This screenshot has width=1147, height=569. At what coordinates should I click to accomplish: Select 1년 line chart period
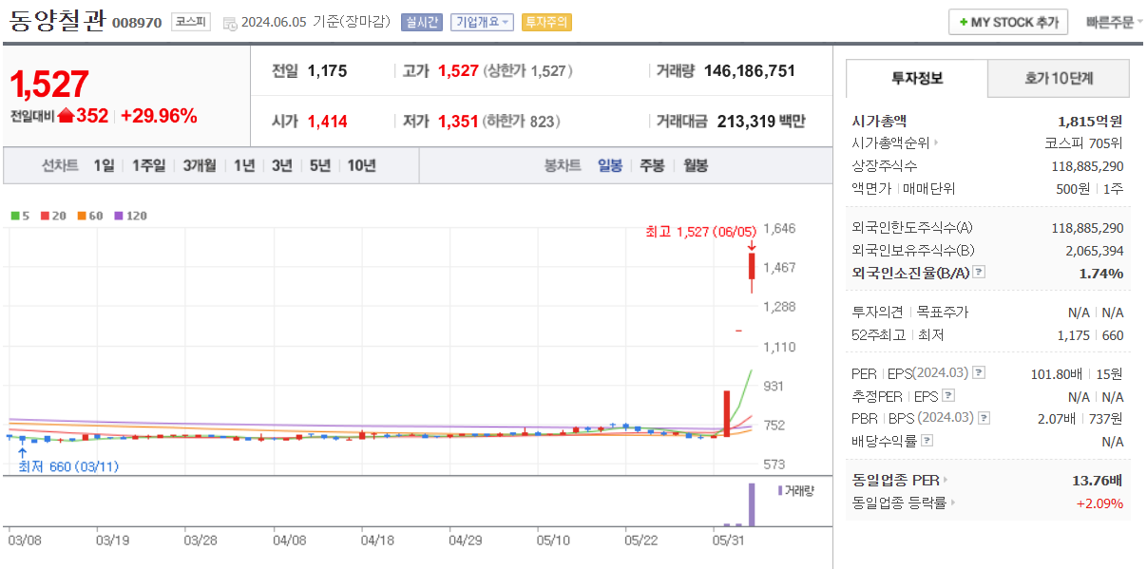[244, 165]
